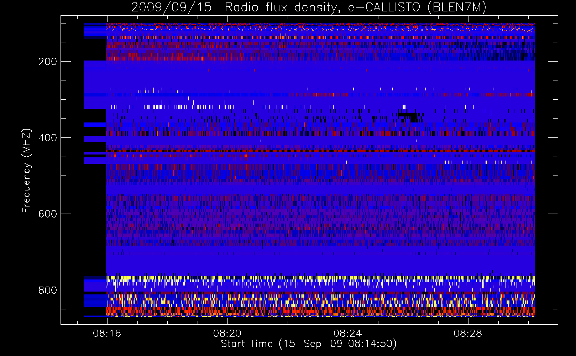Click the 800 frequency tick label
The width and height of the screenshot is (576, 356).
tap(48, 290)
